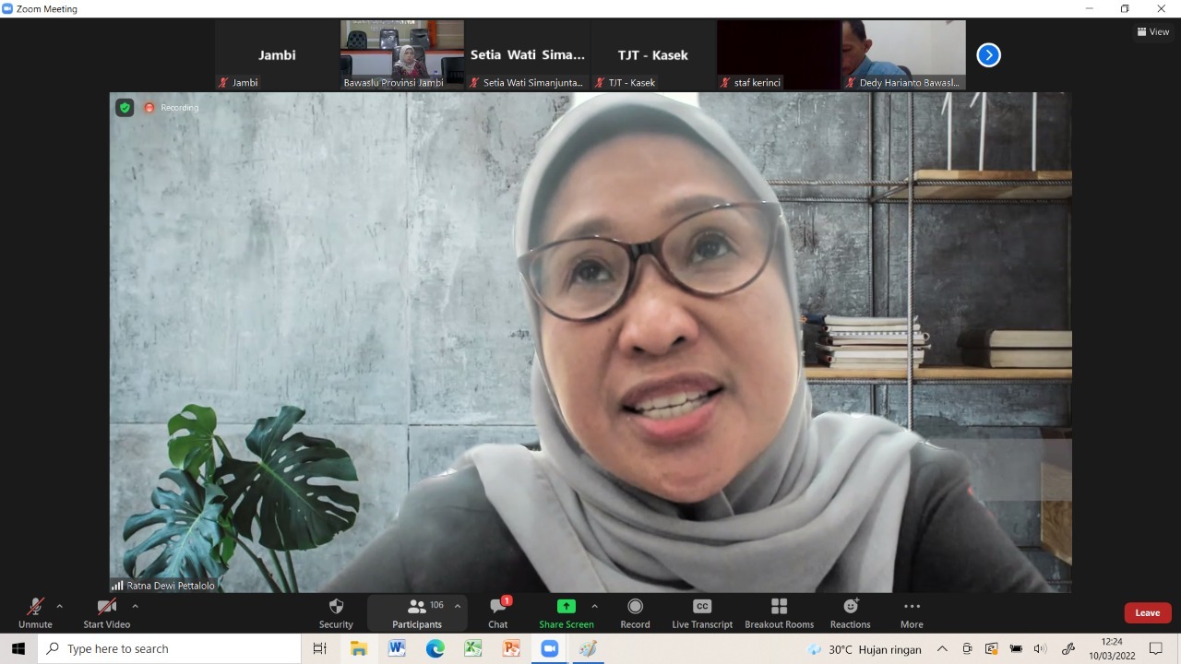Expand audio options arrow beside Unmute
Image resolution: width=1181 pixels, height=664 pixels.
coord(60,606)
